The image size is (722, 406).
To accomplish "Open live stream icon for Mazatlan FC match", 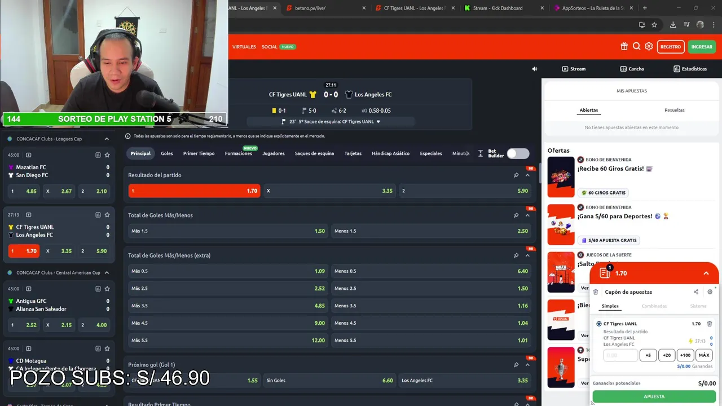I will tap(28, 155).
